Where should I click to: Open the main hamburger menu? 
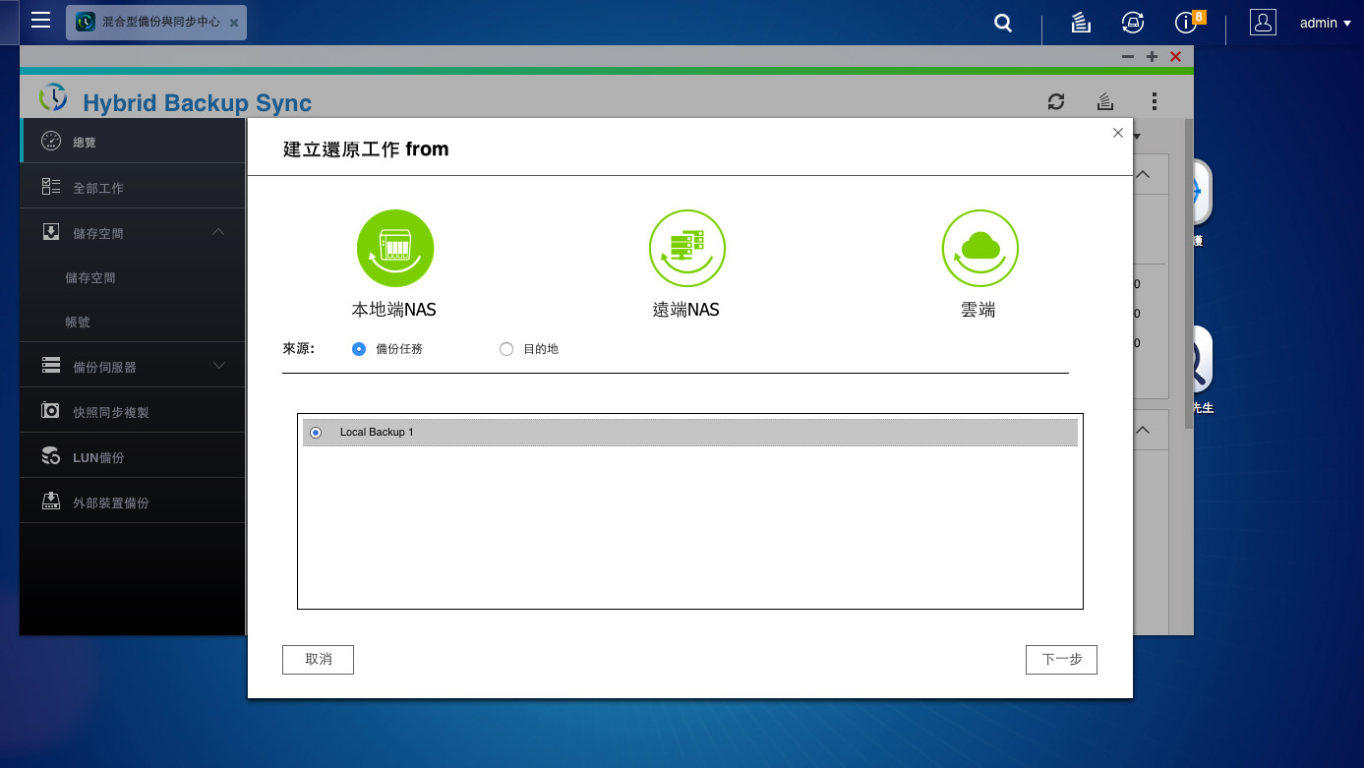pos(40,20)
